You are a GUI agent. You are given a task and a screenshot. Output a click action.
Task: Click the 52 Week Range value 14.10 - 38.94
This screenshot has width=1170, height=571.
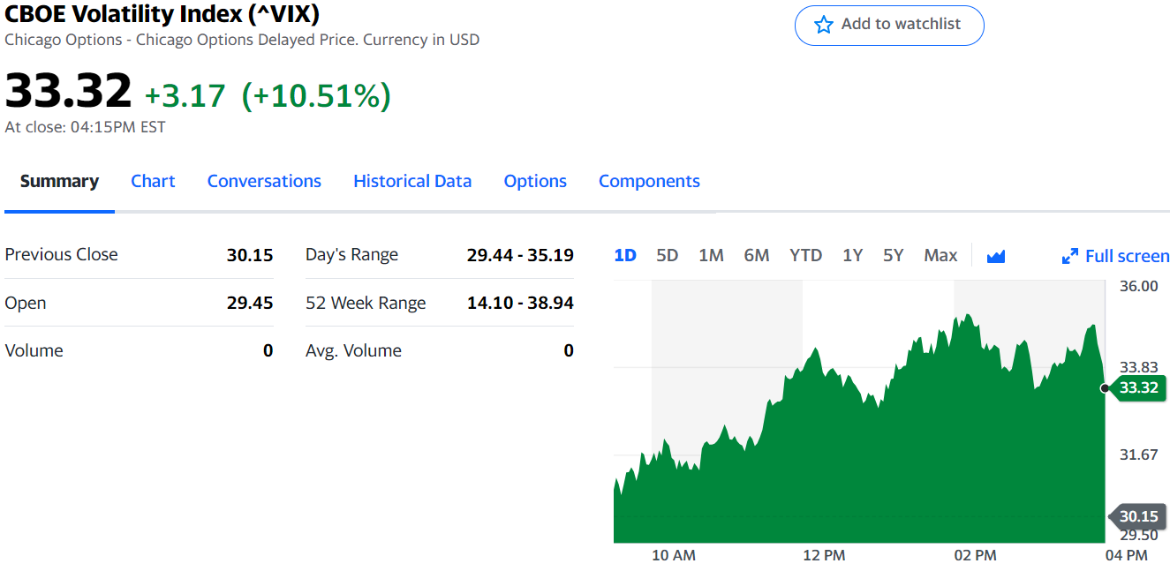click(x=520, y=303)
